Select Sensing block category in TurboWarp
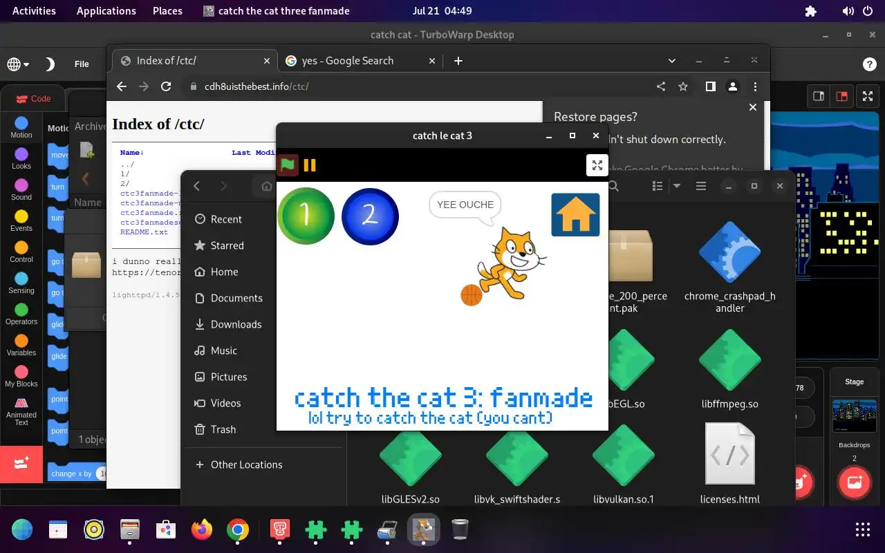The height and width of the screenshot is (553, 885). [x=21, y=283]
